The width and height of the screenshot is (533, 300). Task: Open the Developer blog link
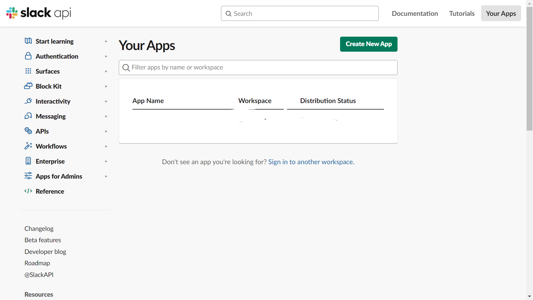pos(45,252)
